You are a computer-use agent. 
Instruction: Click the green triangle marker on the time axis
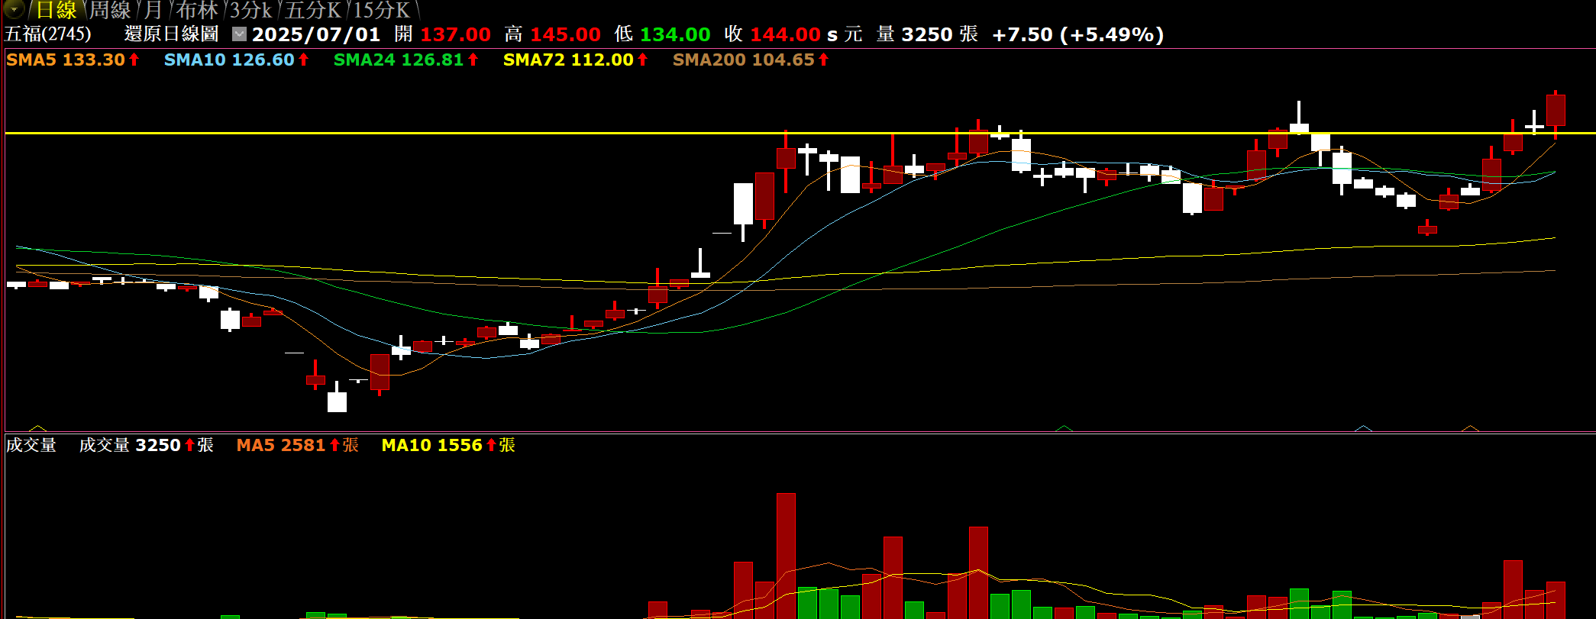1064,428
